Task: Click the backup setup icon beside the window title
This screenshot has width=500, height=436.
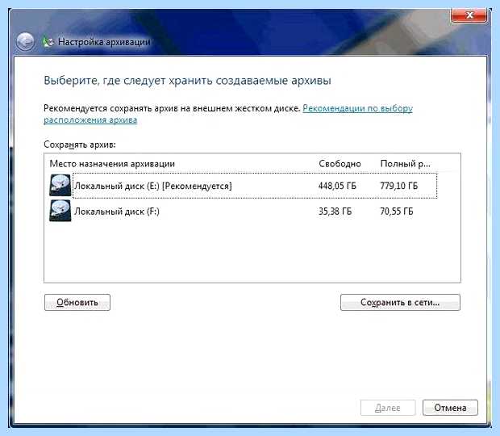Action: (48, 42)
